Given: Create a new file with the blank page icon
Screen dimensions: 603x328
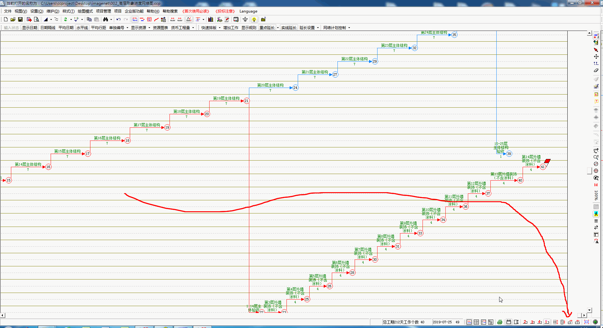Looking at the screenshot, I should [6, 19].
